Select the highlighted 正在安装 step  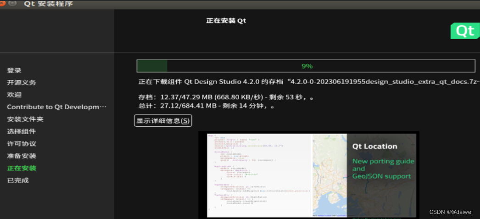(x=22, y=168)
